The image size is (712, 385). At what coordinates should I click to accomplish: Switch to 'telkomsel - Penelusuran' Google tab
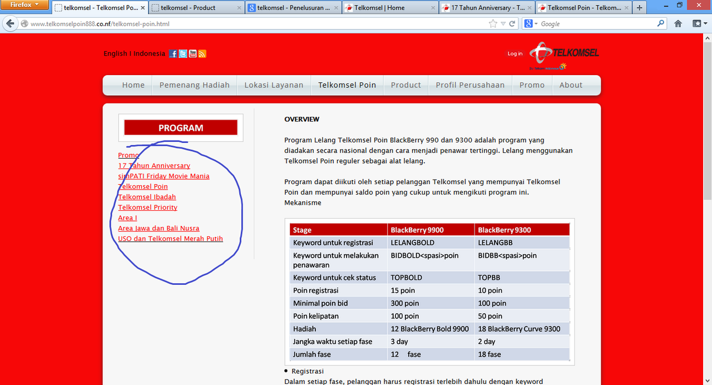pyautogui.click(x=293, y=8)
